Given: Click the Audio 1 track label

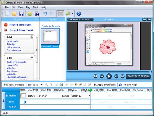Looking at the screenshot, I should pyautogui.click(x=12, y=107).
